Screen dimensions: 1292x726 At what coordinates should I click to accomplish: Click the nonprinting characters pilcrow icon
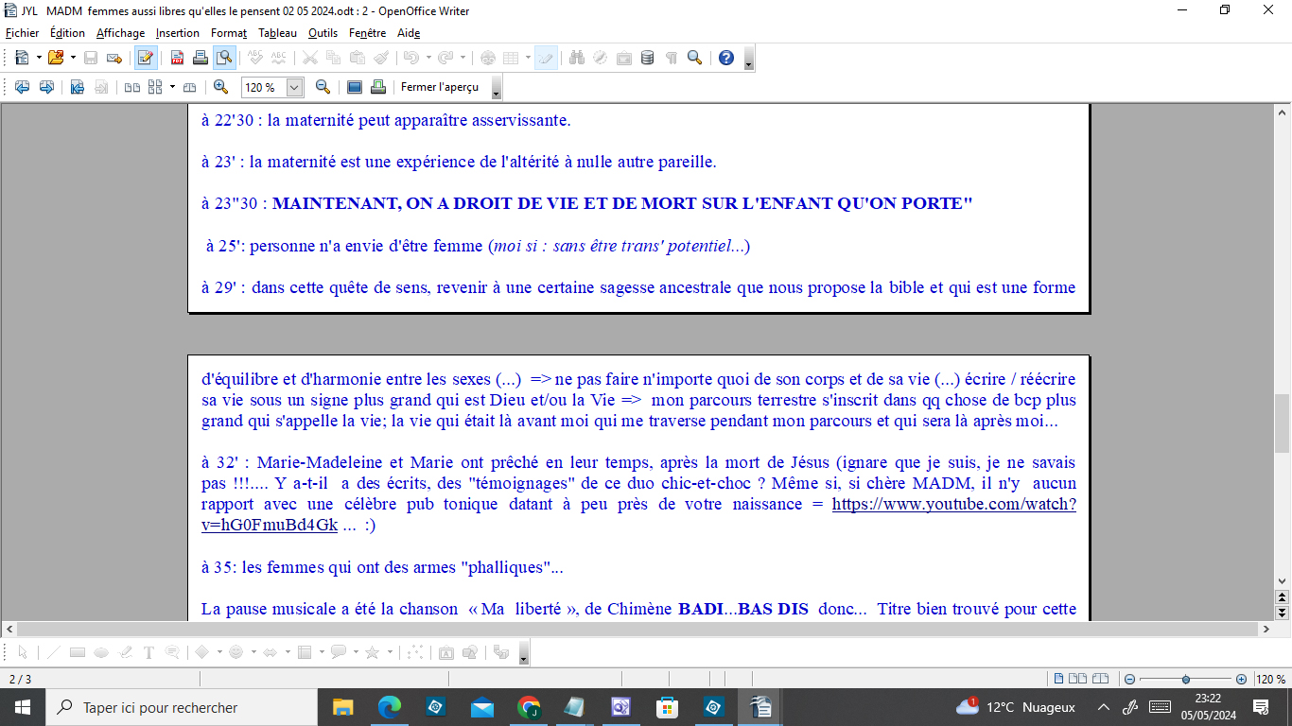pos(671,58)
